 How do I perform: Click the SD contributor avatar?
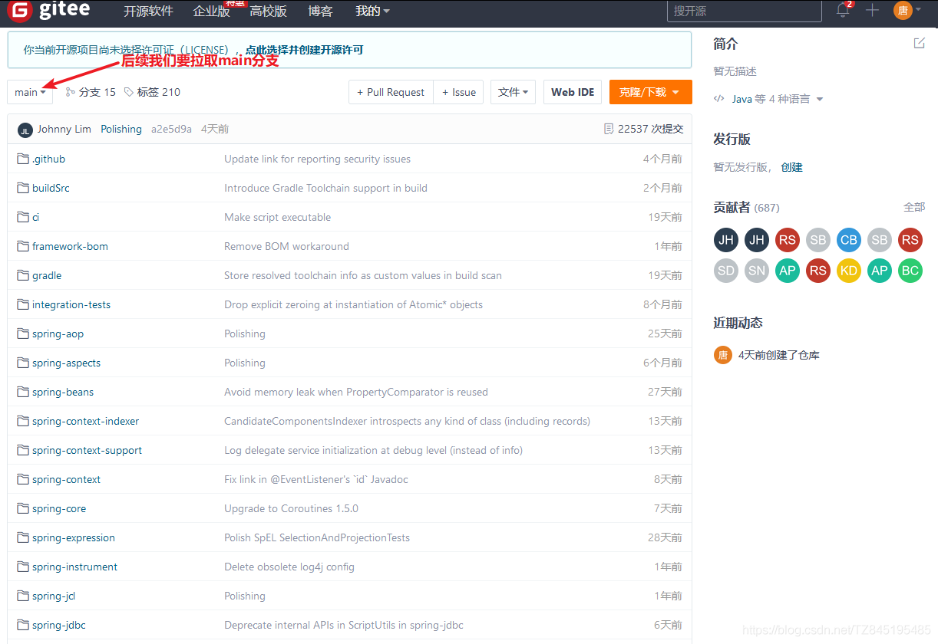726,271
